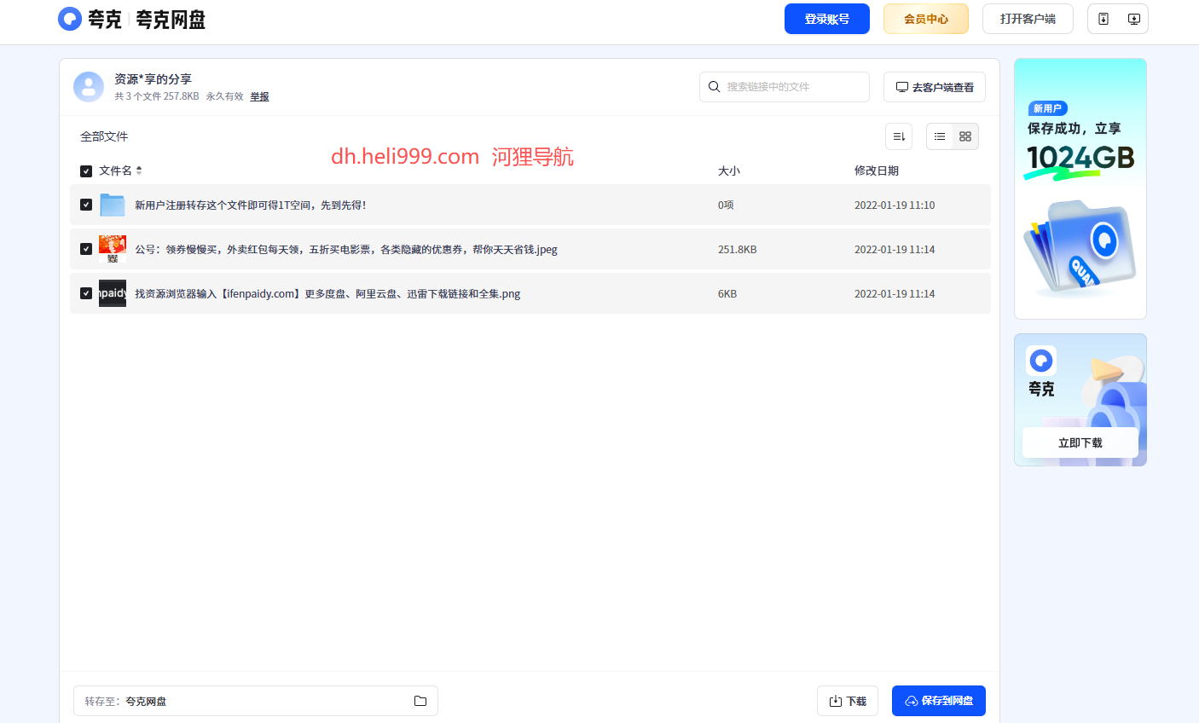Click the 登录账号 button
1199x723 pixels.
(826, 18)
